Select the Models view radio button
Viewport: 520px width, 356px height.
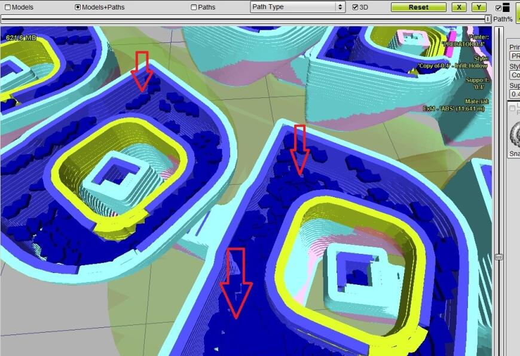(8, 7)
